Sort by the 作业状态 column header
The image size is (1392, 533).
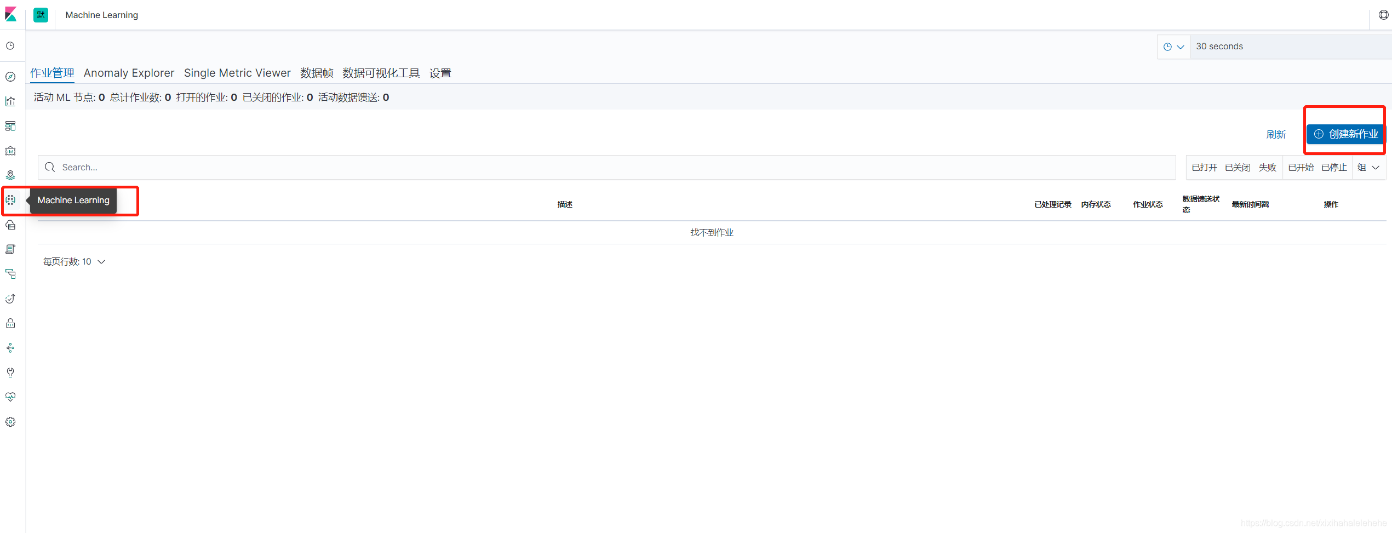1148,204
